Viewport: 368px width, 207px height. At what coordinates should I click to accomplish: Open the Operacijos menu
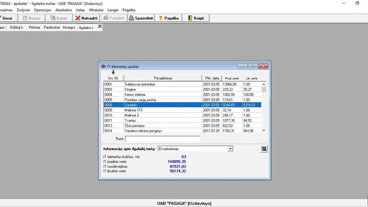coord(43,10)
